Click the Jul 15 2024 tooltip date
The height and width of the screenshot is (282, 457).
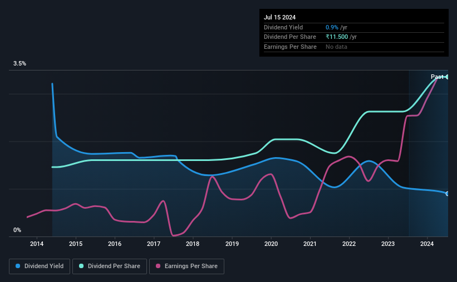pos(280,17)
